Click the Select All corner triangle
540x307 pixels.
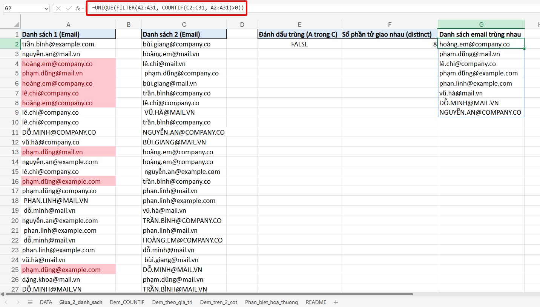point(16,25)
